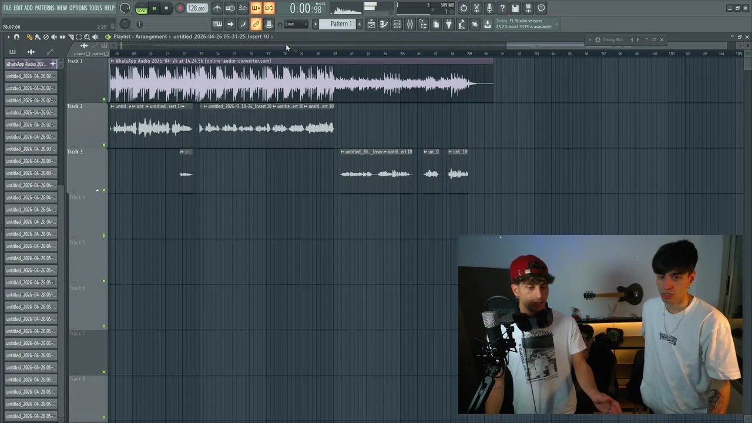This screenshot has height=423, width=752.
Task: Select the playlist select tool
Action: click(x=79, y=37)
